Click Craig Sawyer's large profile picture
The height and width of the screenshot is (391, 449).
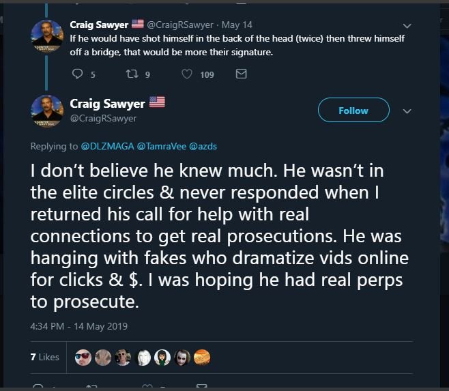(47, 109)
